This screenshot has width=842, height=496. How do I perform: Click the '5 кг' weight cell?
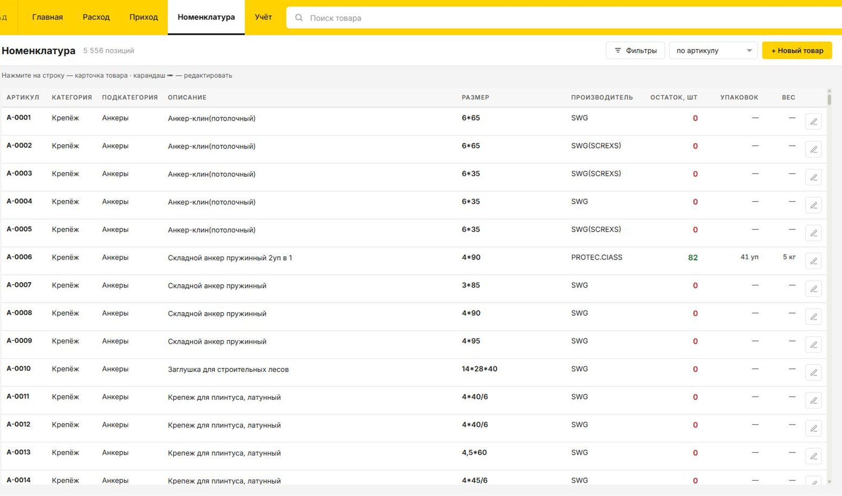(789, 257)
